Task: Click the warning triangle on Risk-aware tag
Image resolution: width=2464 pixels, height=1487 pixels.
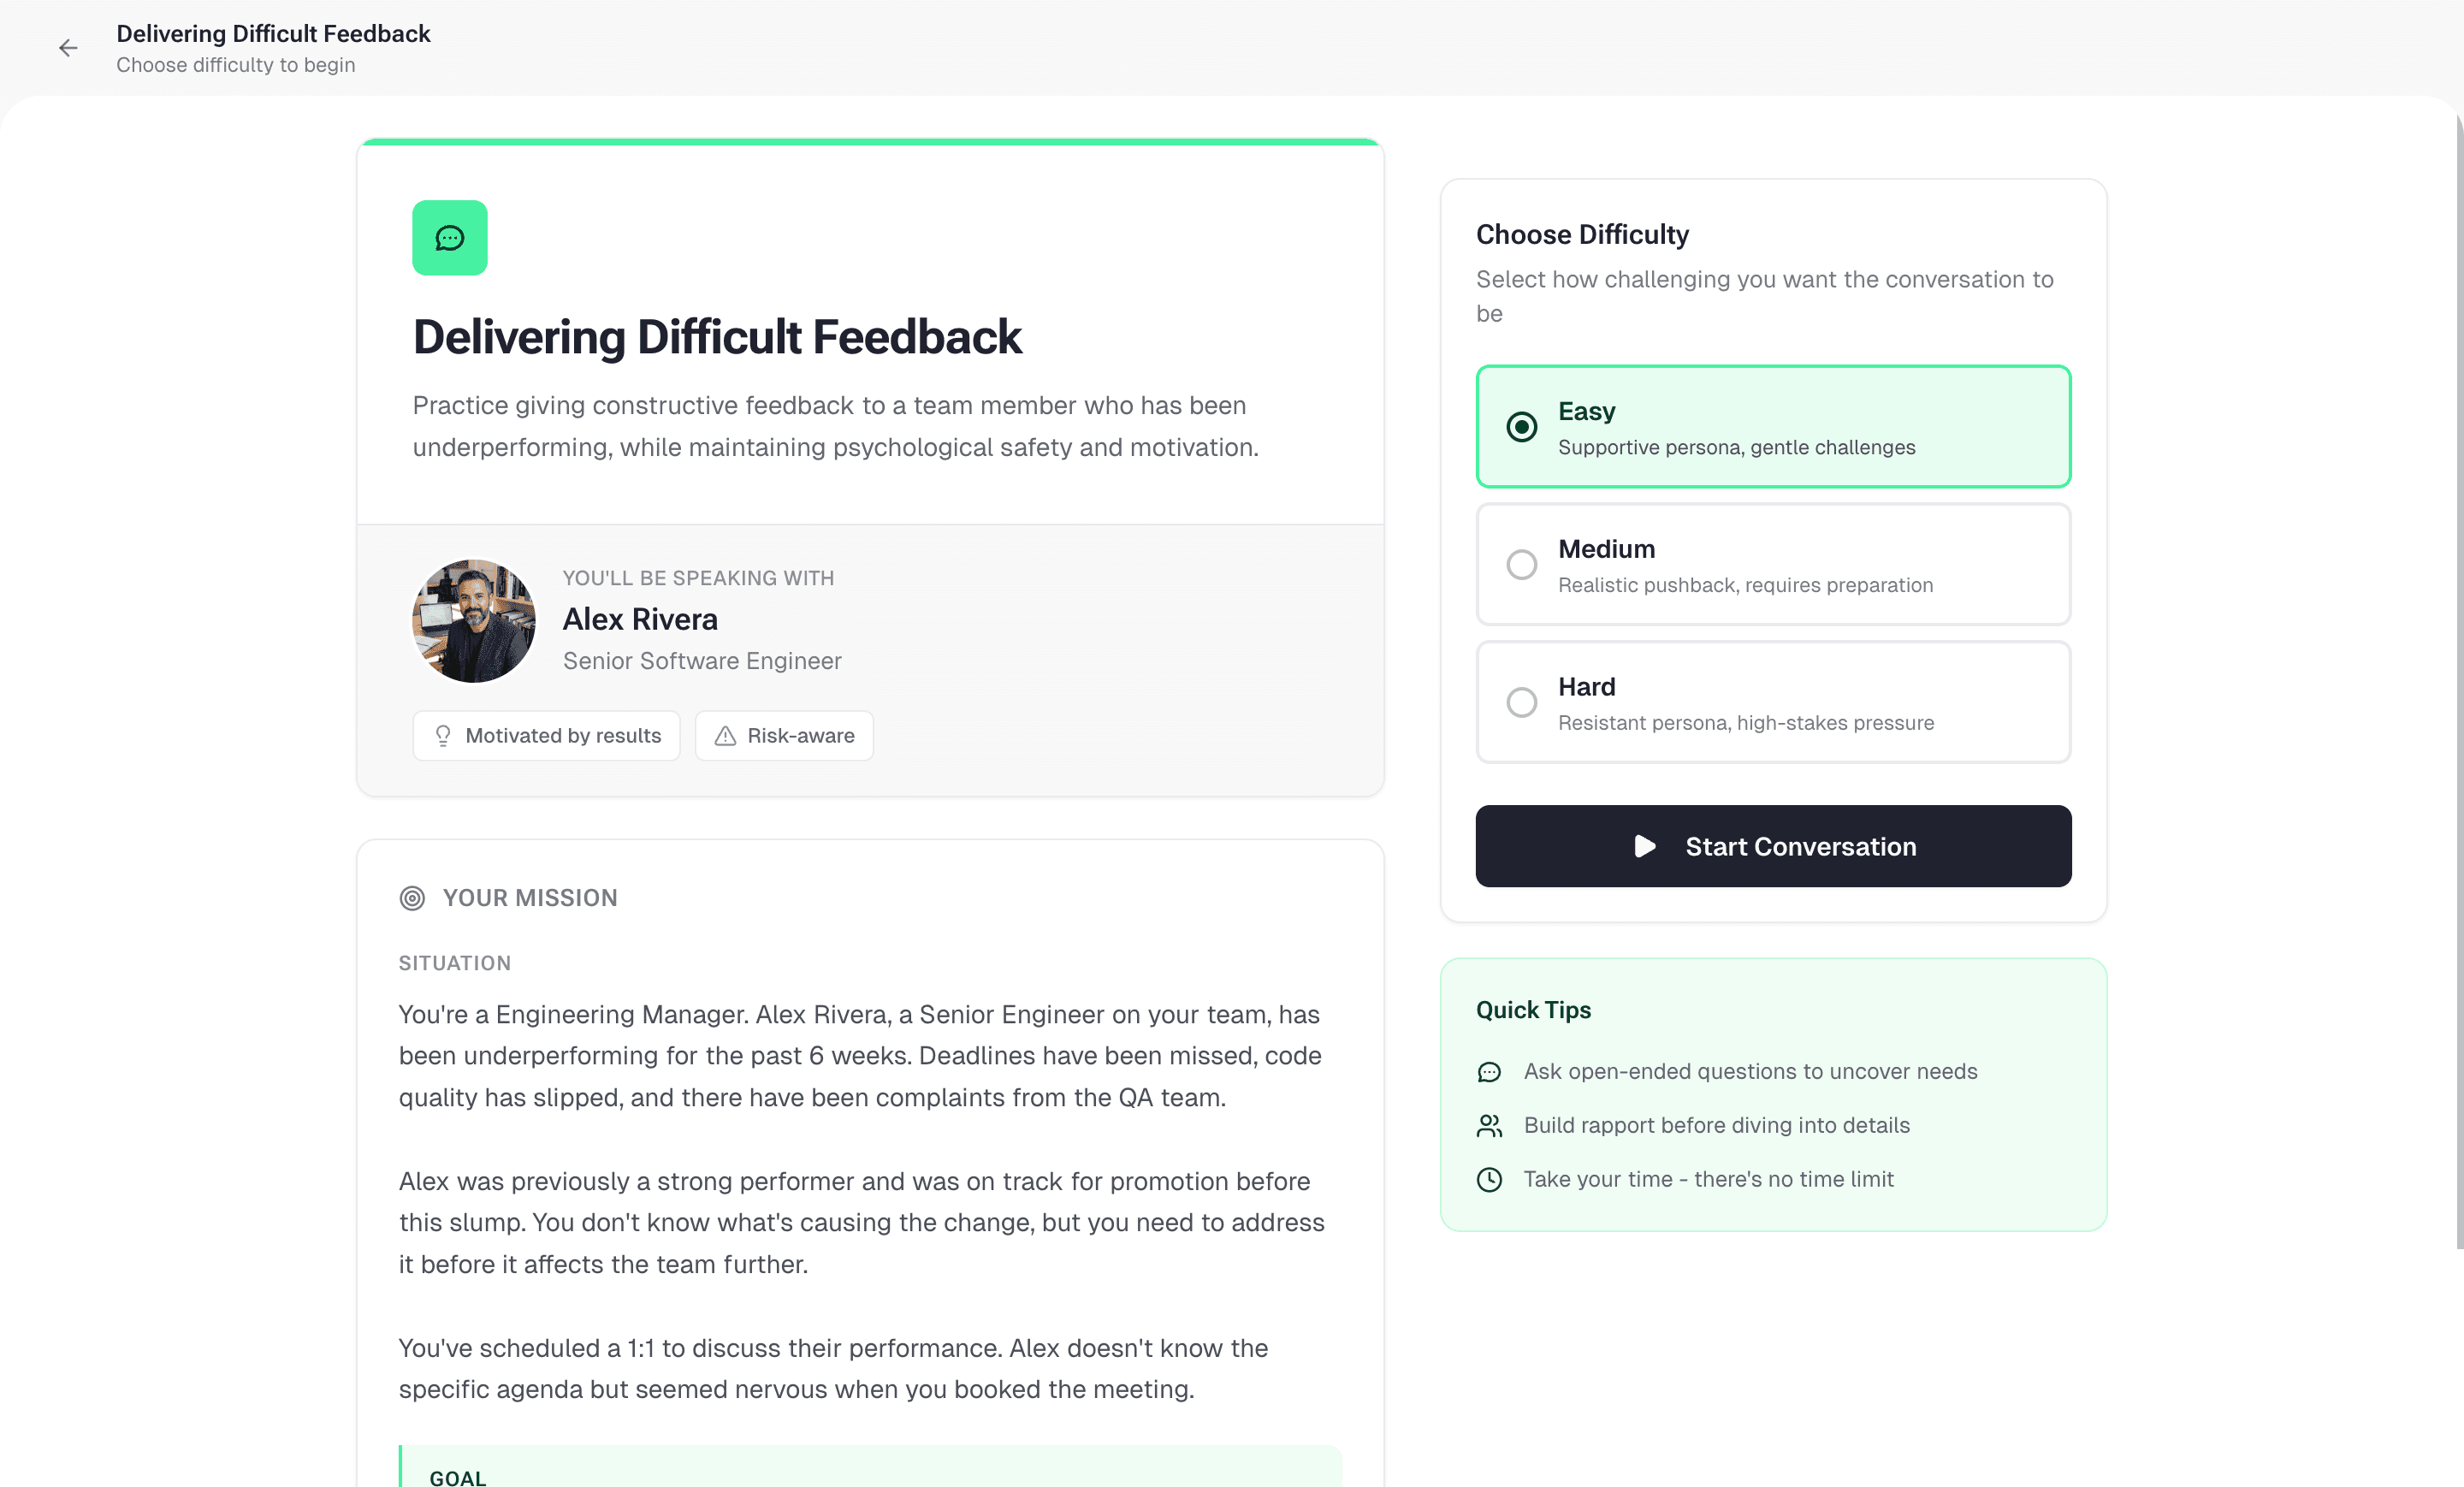Action: pyautogui.click(x=725, y=736)
